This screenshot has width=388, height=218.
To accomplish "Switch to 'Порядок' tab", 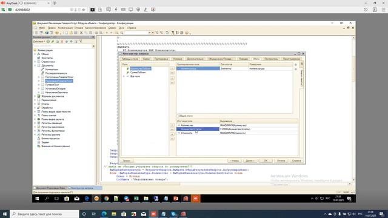I will tap(243, 59).
